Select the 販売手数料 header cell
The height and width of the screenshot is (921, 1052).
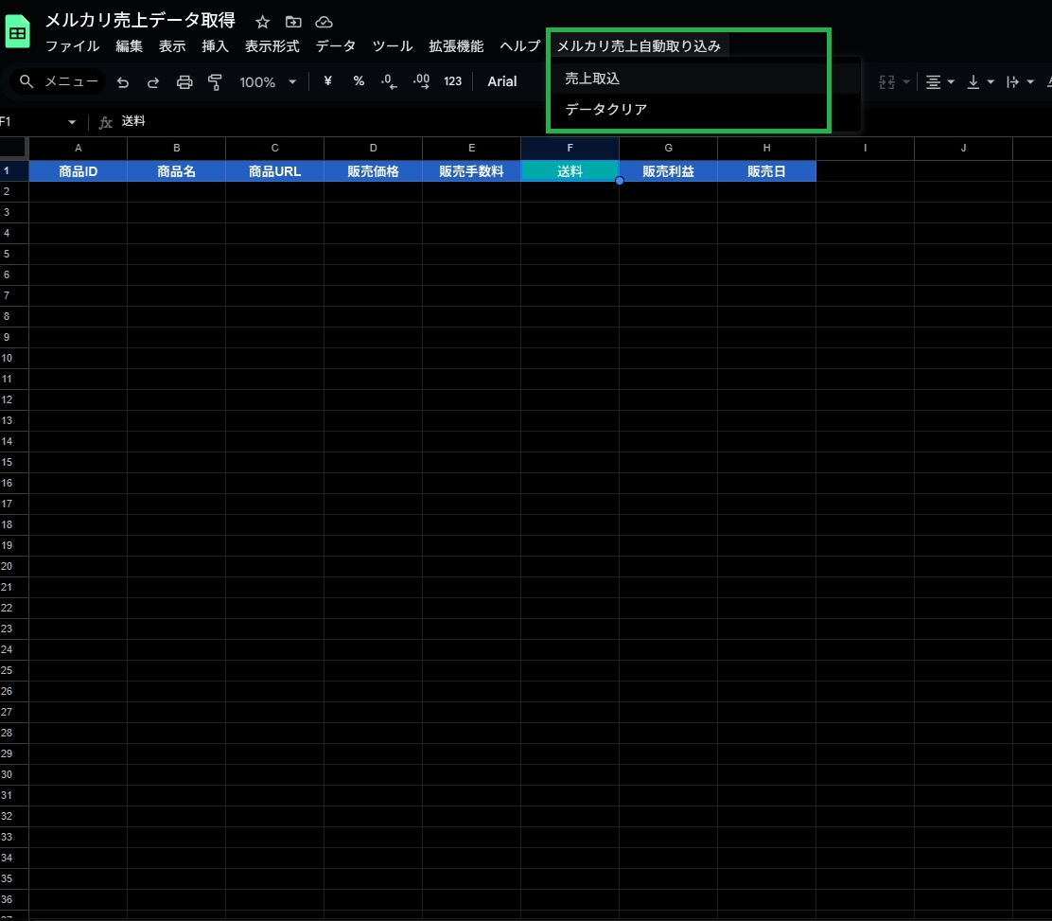pos(472,171)
